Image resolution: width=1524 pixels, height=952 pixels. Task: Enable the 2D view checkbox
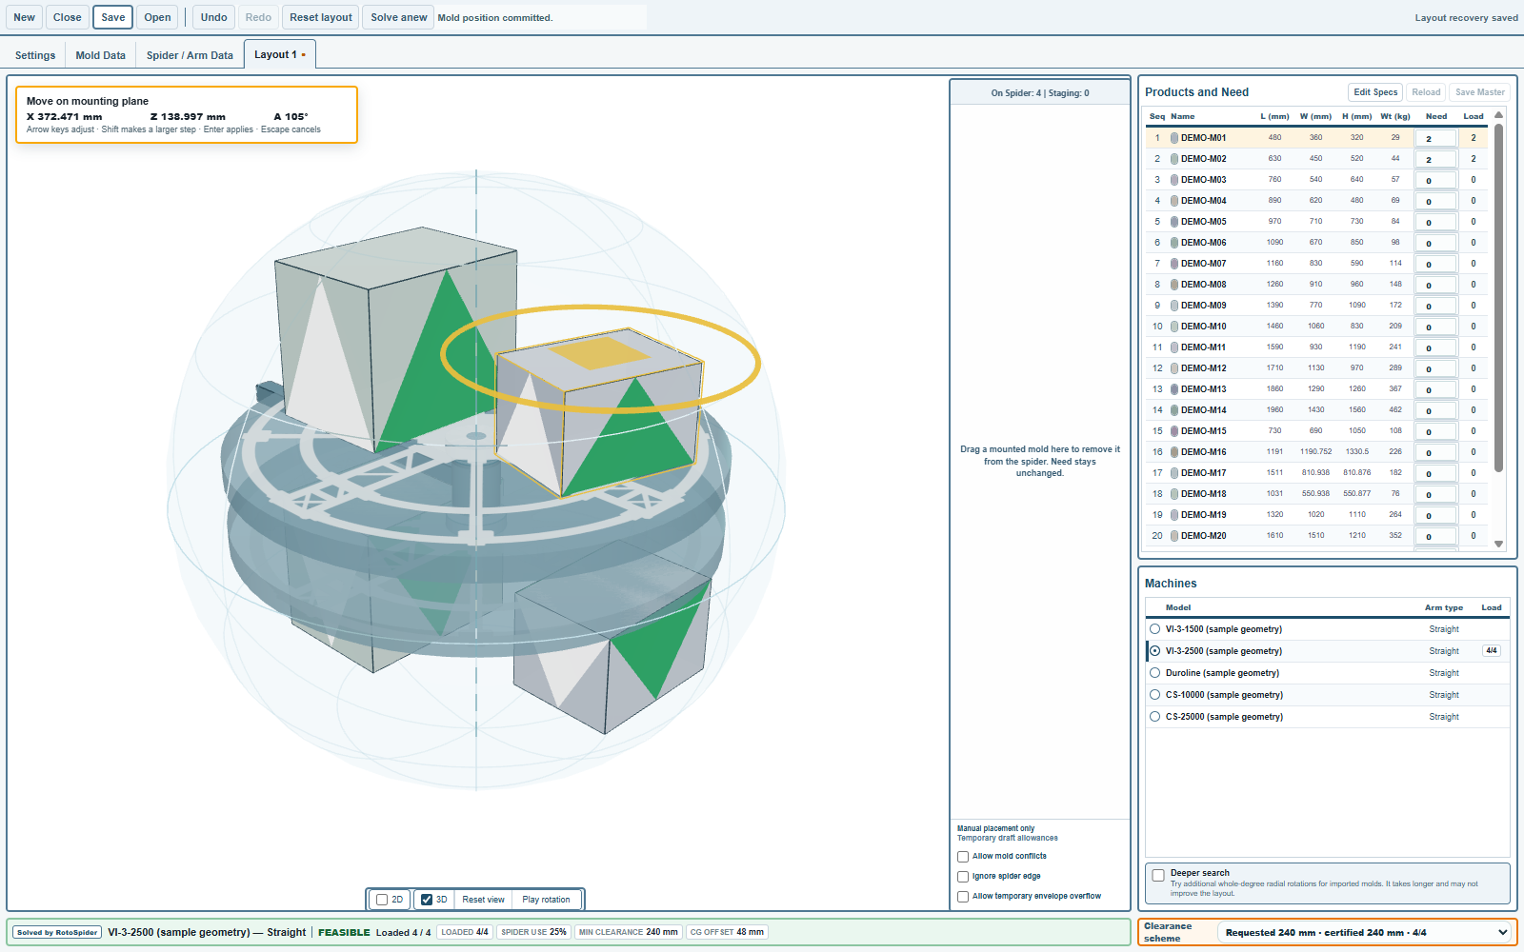(x=382, y=900)
